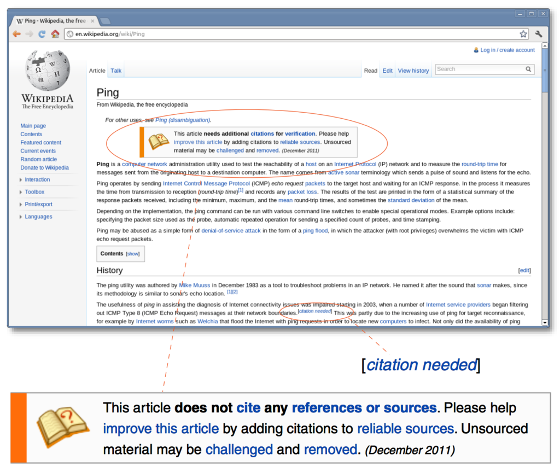The height and width of the screenshot is (472, 560).
Task: Click the search magnifier icon
Action: [x=528, y=69]
